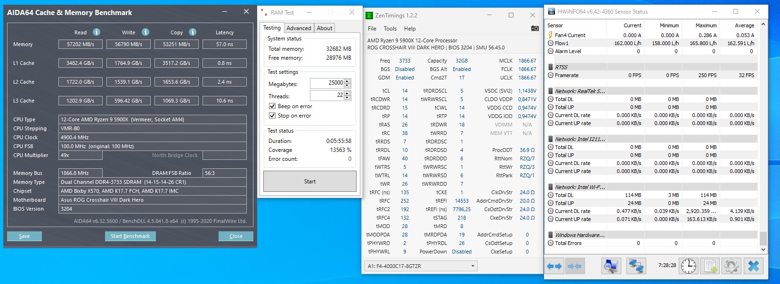The width and height of the screenshot is (780, 284).
Task: Open the About tab in RAM Test
Action: coord(325,28)
